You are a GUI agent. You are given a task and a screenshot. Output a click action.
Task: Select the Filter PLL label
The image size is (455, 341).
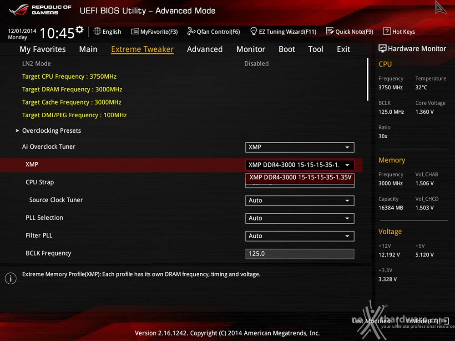(39, 236)
